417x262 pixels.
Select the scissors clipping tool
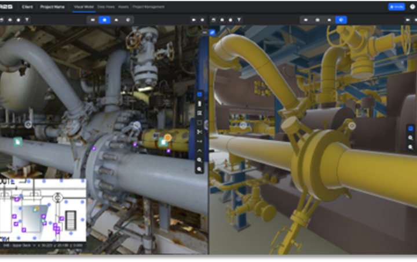(199, 132)
